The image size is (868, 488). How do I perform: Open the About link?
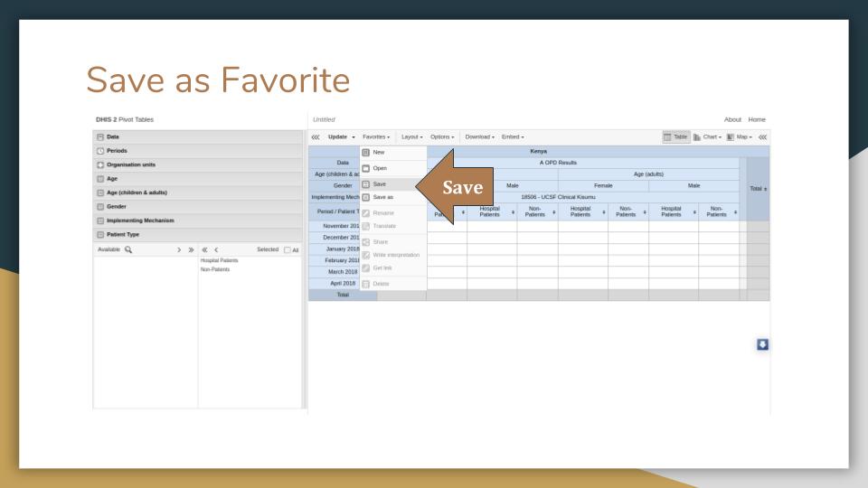point(732,119)
